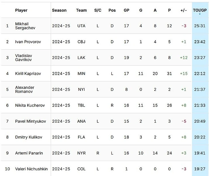This screenshot has width=209, height=176.
Task: Click the G goals column header
Action: click(141, 10)
